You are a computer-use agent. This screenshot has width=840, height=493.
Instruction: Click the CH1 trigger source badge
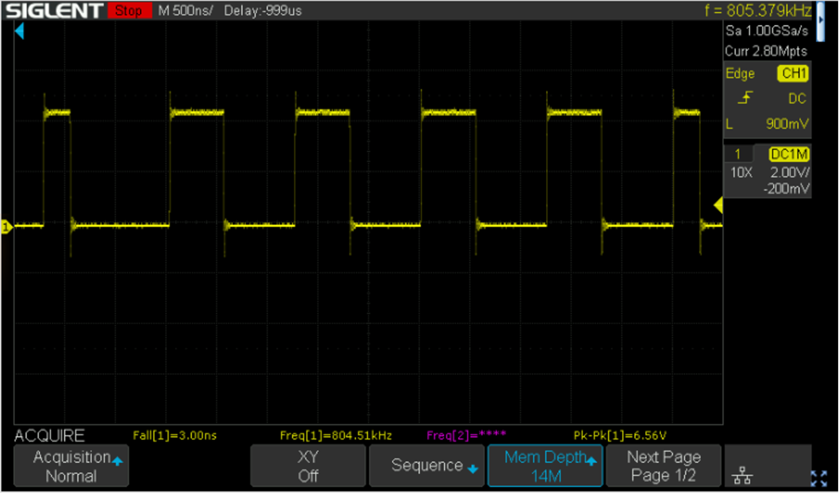coord(793,74)
